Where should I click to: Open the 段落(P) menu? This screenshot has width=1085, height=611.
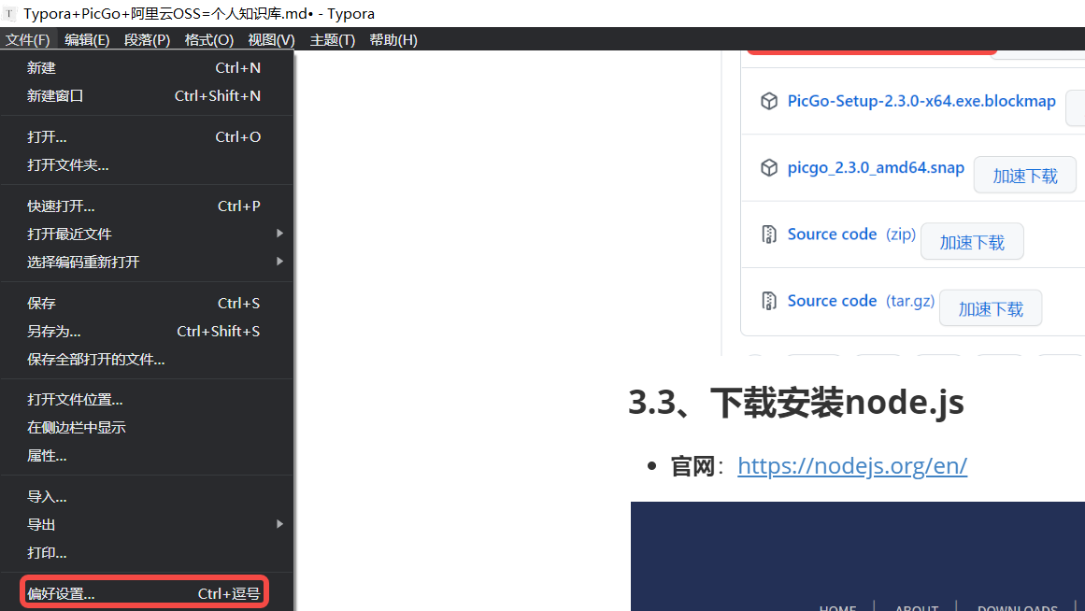(x=147, y=40)
